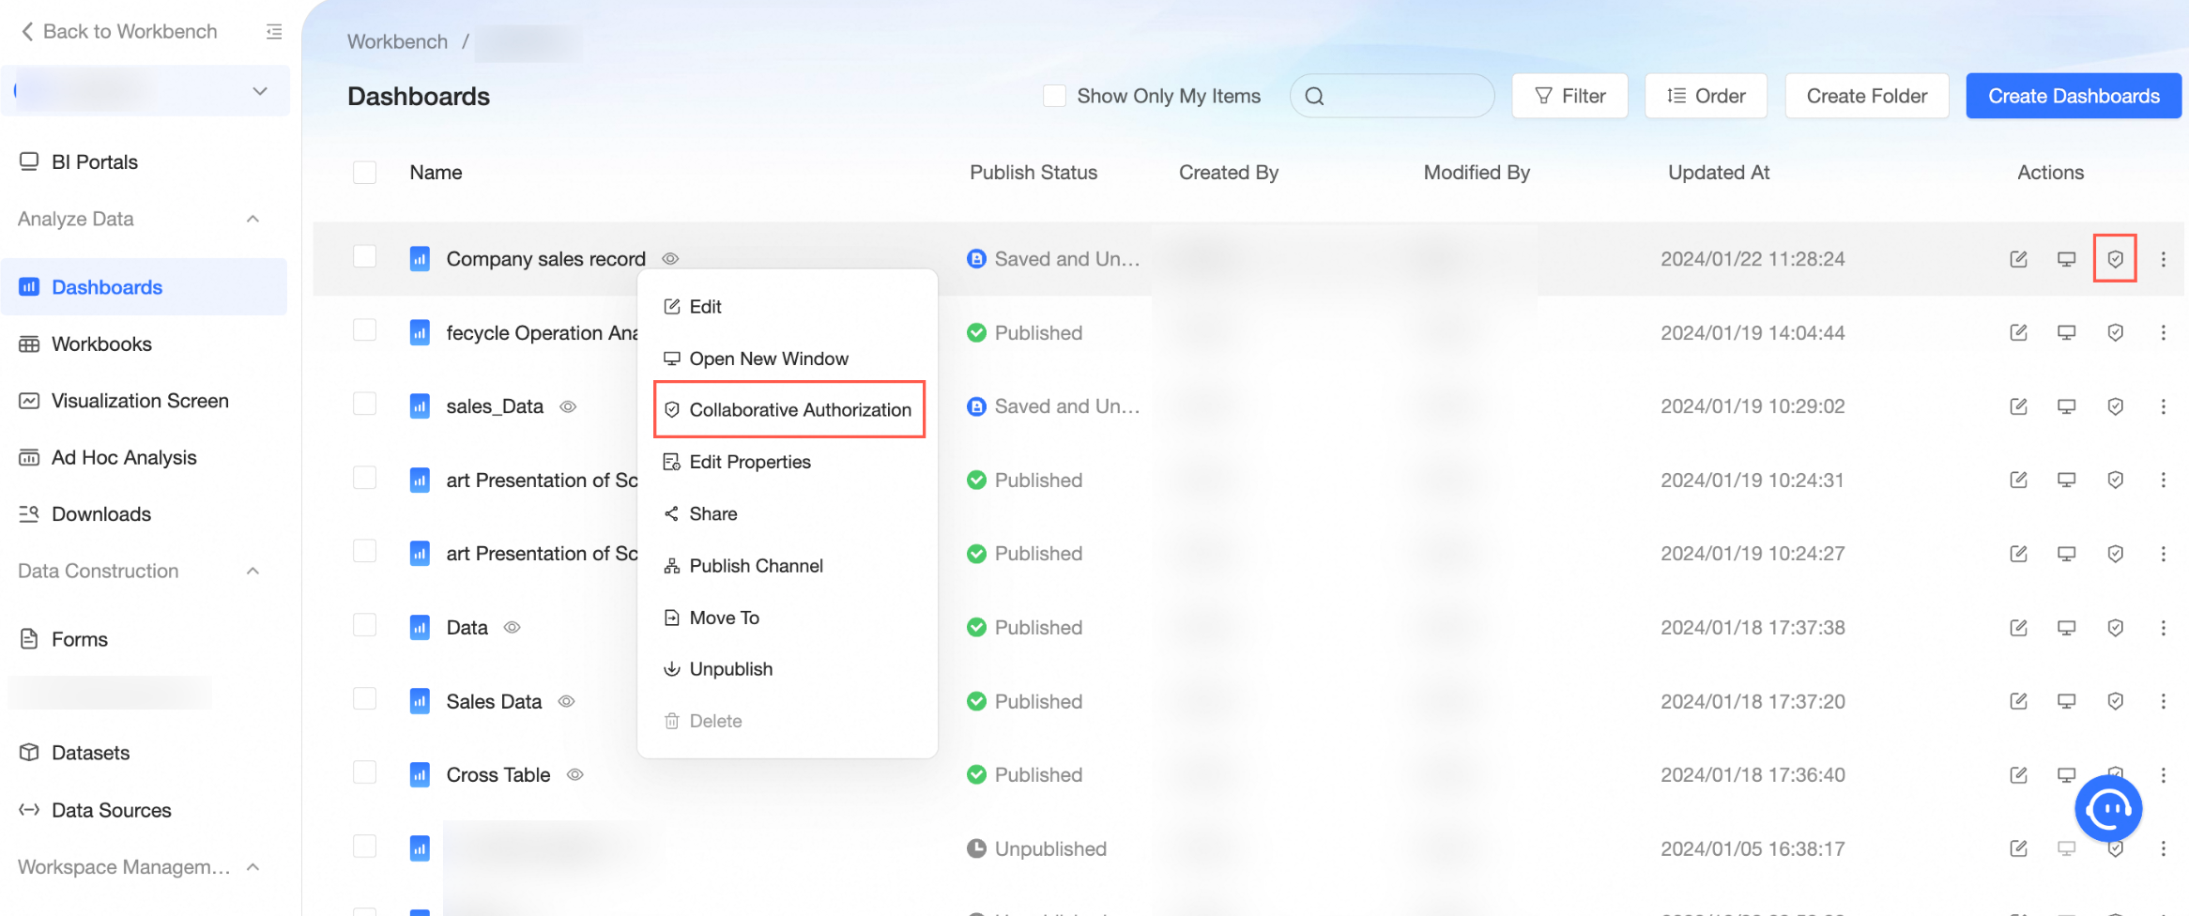Screen dimensions: 2189x916
Task: Collapse the Data Construction section
Action: click(253, 571)
